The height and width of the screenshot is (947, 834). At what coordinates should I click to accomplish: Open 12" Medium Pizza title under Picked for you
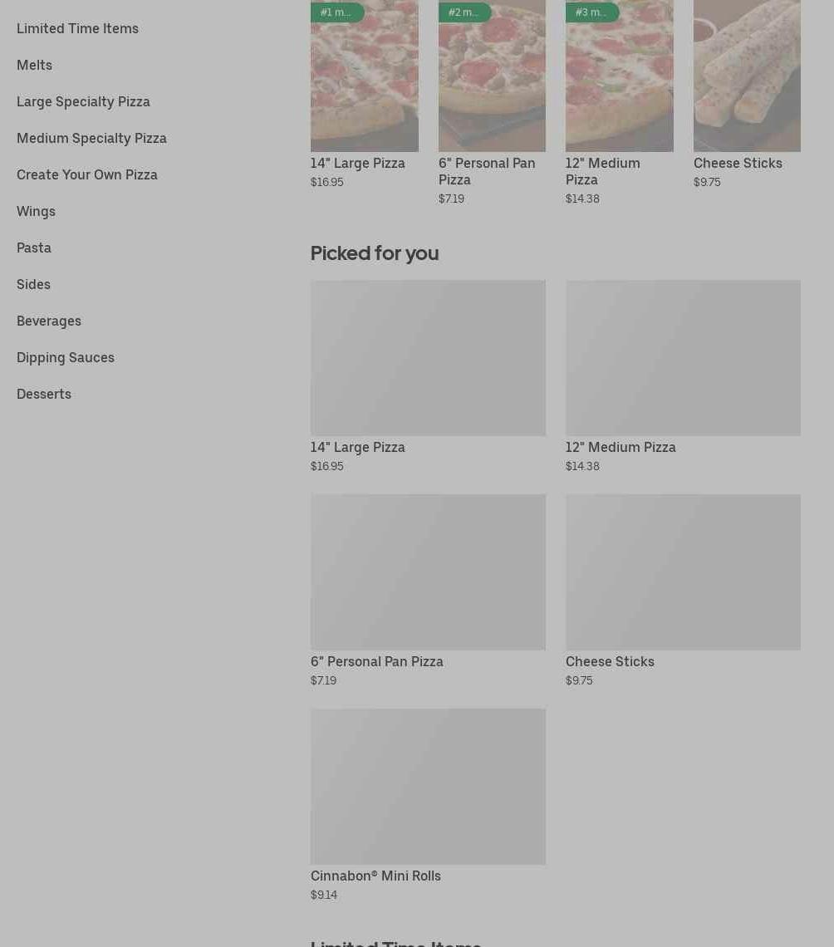tap(621, 447)
